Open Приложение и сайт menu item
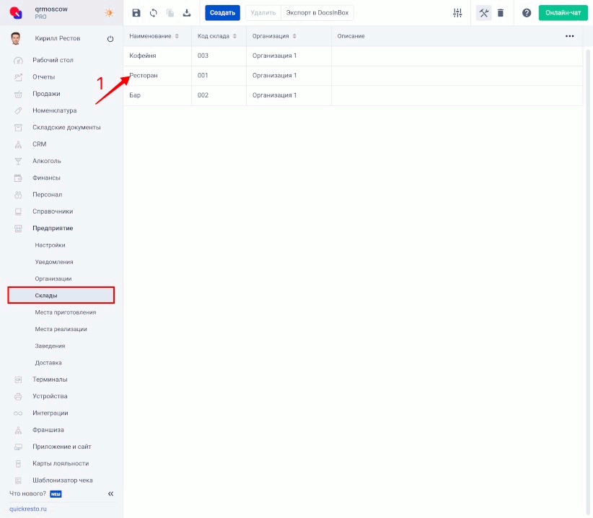Screen dimensions: 593x518 tap(62, 447)
